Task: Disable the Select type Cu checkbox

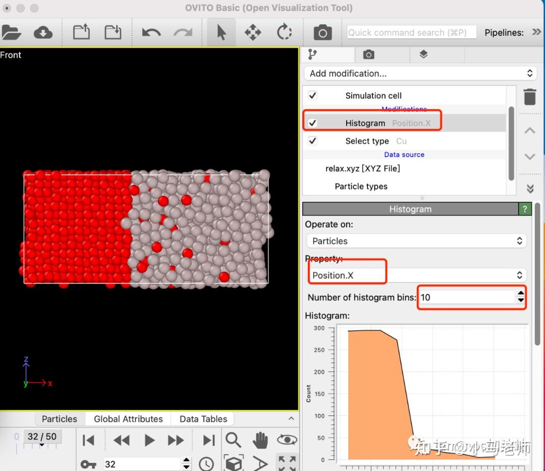Action: click(x=312, y=140)
